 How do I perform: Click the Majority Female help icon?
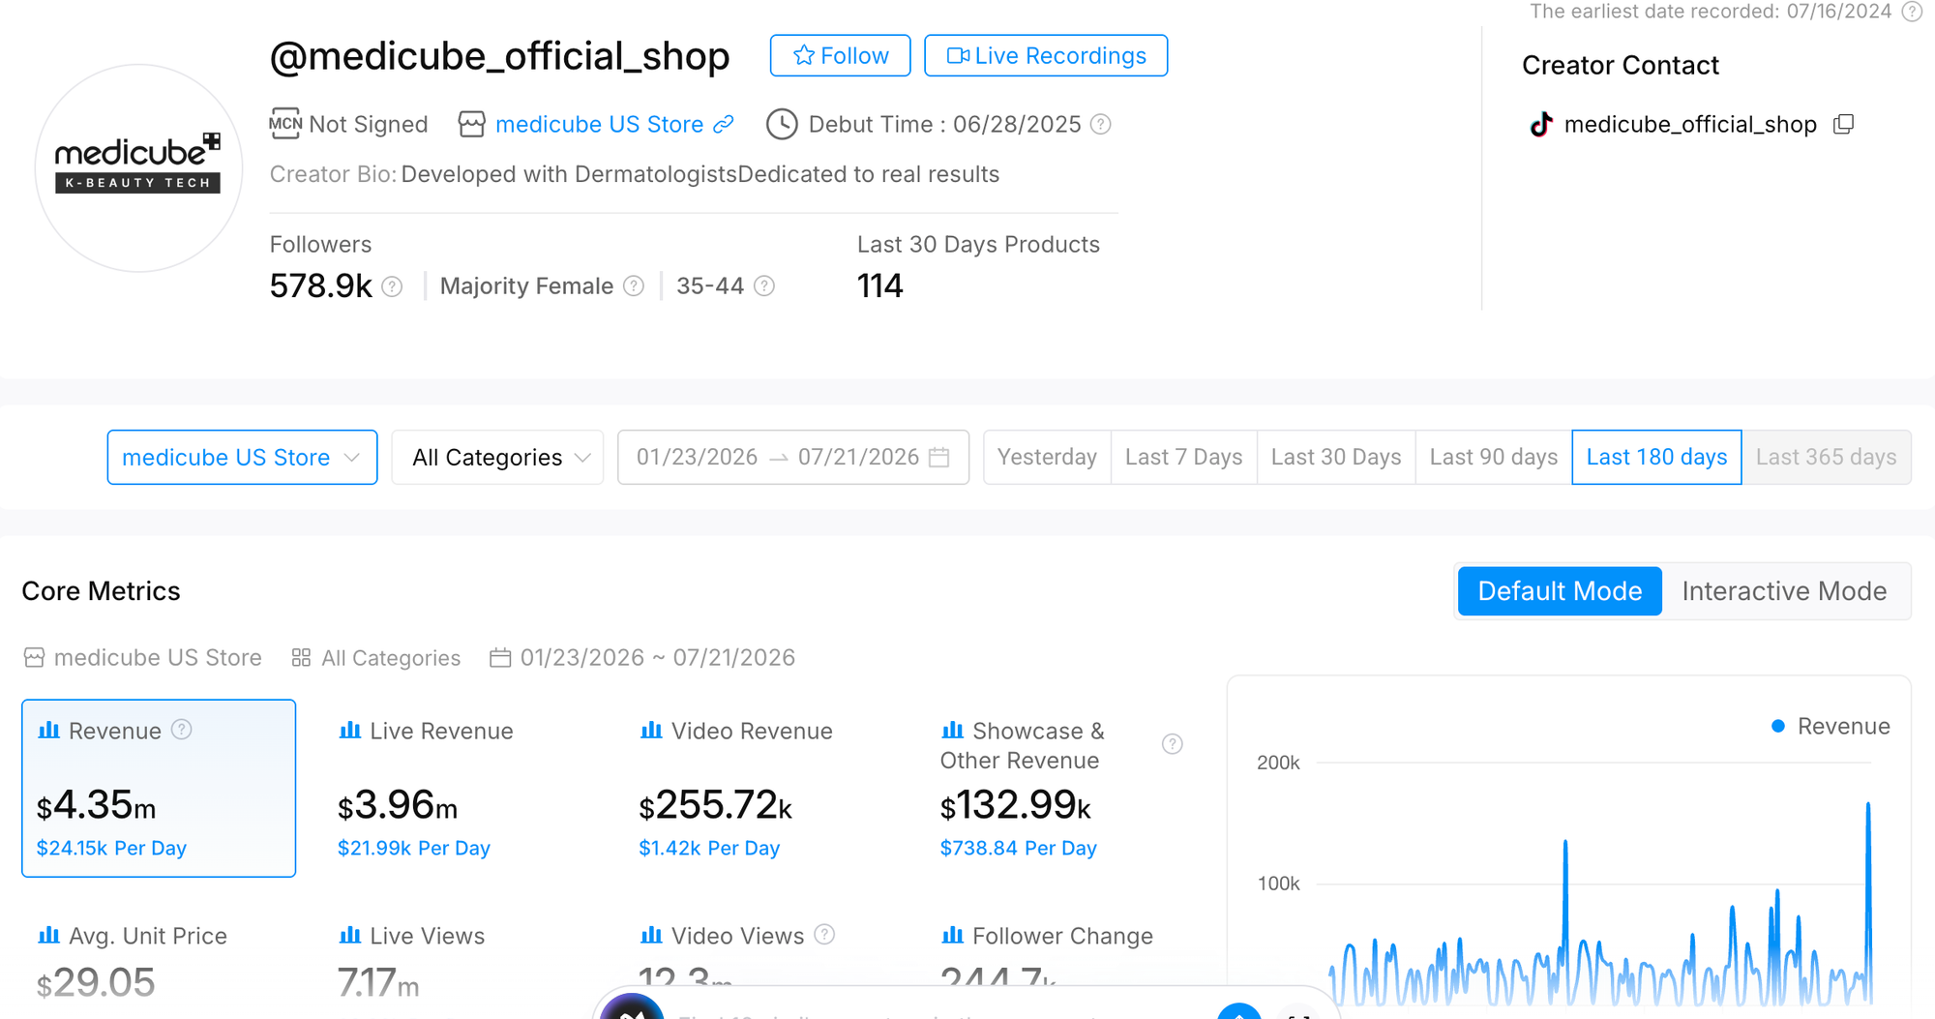(x=634, y=286)
